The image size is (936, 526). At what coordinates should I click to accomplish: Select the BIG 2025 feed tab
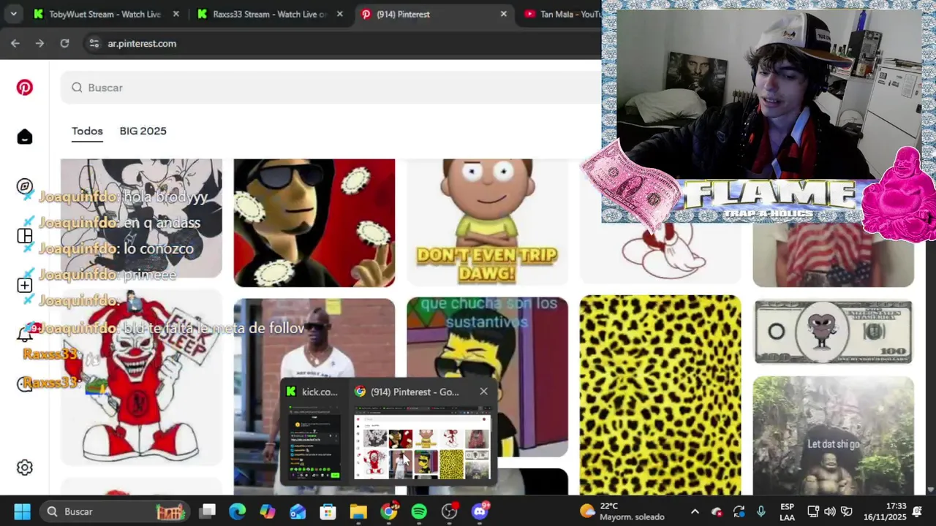click(x=143, y=131)
